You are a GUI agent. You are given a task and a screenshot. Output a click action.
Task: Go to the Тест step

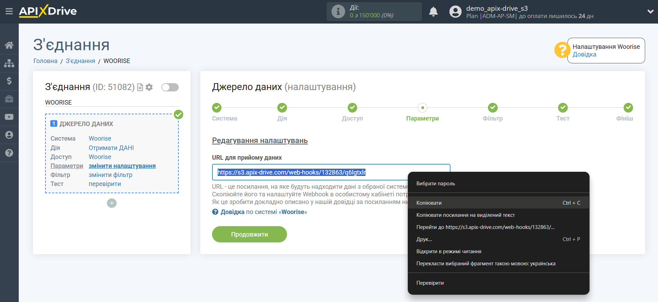coord(563,108)
